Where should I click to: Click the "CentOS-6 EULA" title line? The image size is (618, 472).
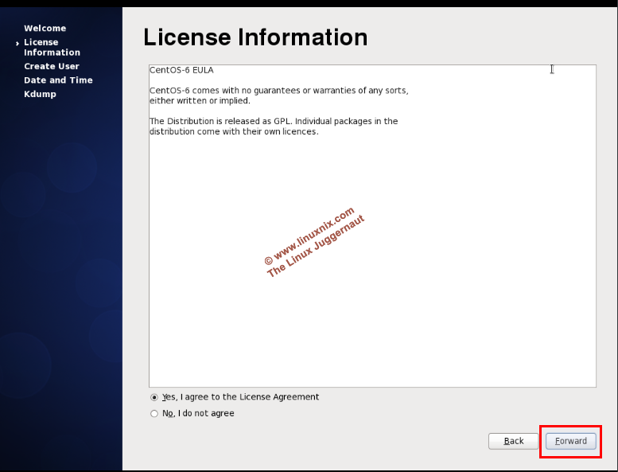tap(181, 70)
